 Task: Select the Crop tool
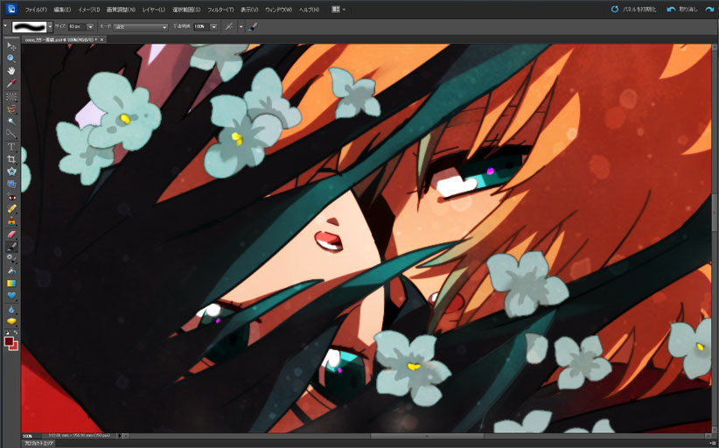point(11,159)
